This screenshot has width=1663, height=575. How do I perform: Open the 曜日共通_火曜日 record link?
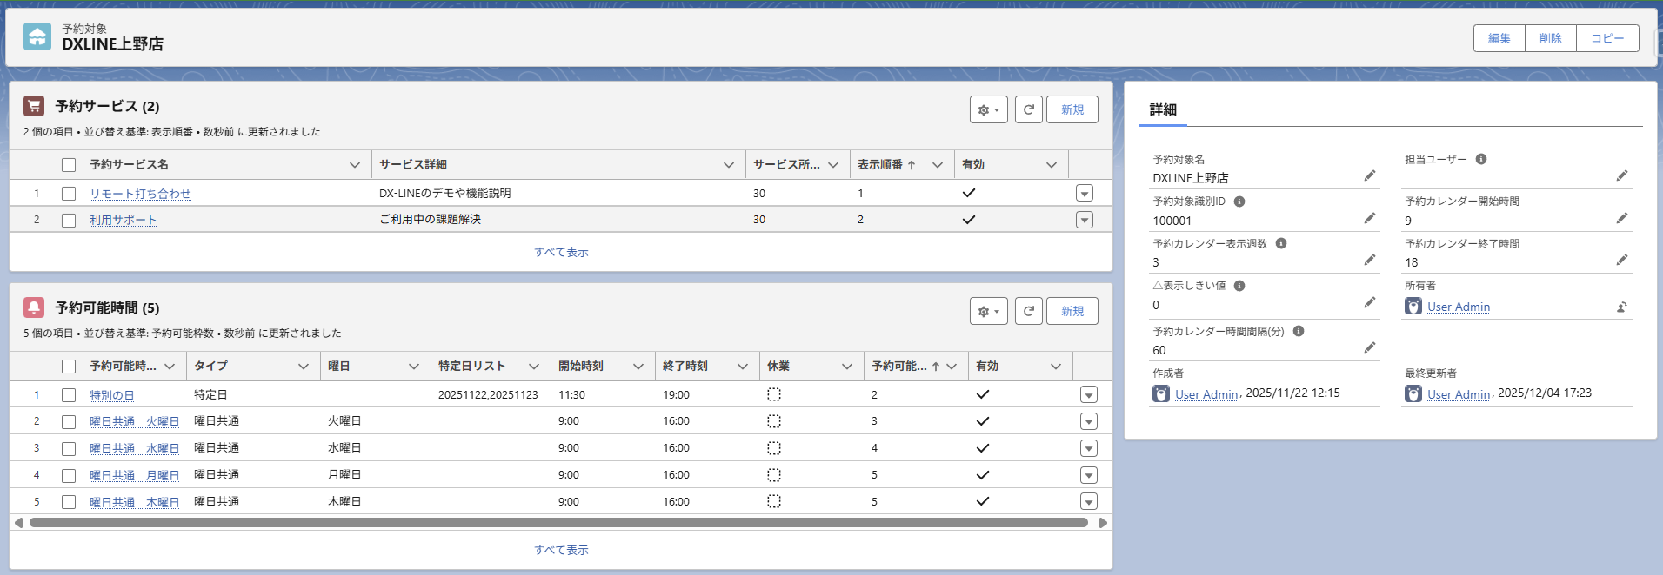(134, 422)
